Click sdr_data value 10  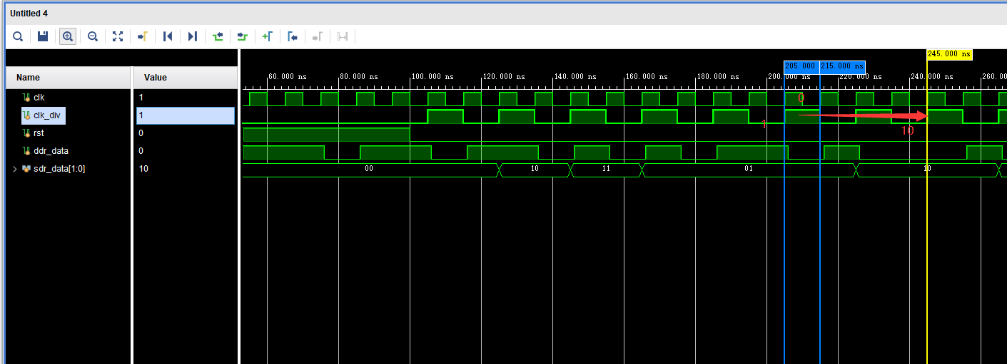186,169
